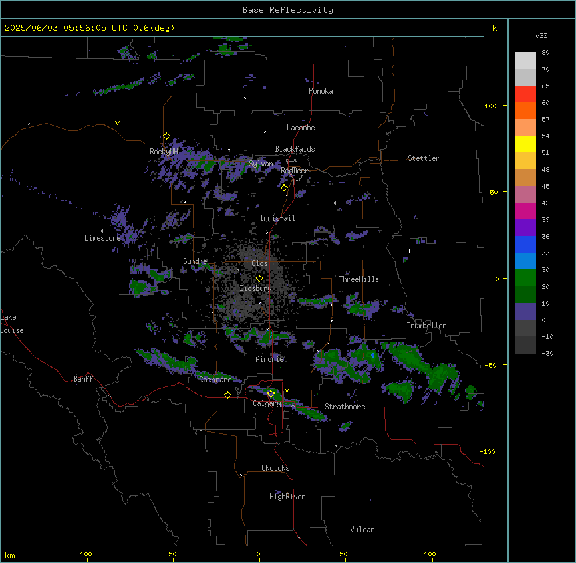576x563 pixels.
Task: Click the Olds label
Action: click(259, 263)
